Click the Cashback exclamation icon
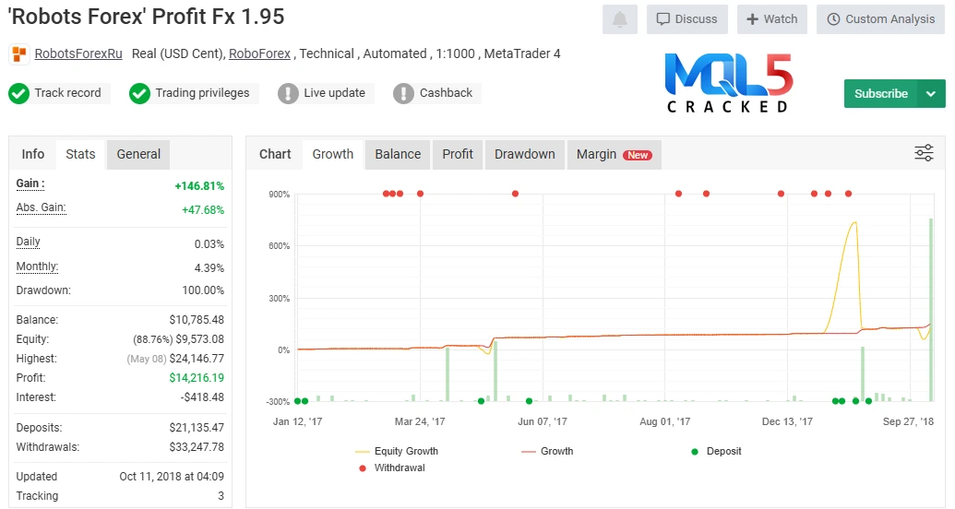 click(x=403, y=93)
